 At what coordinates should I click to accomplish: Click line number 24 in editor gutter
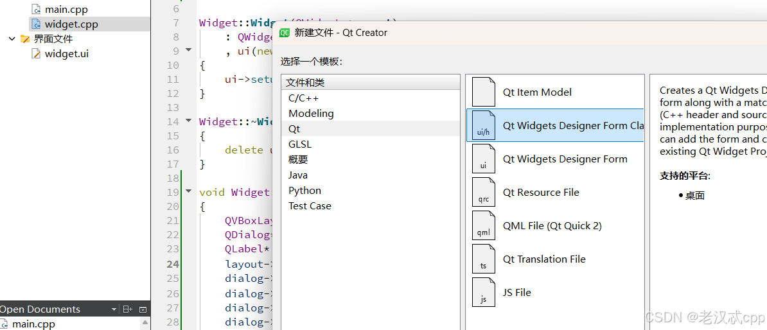[173, 265]
